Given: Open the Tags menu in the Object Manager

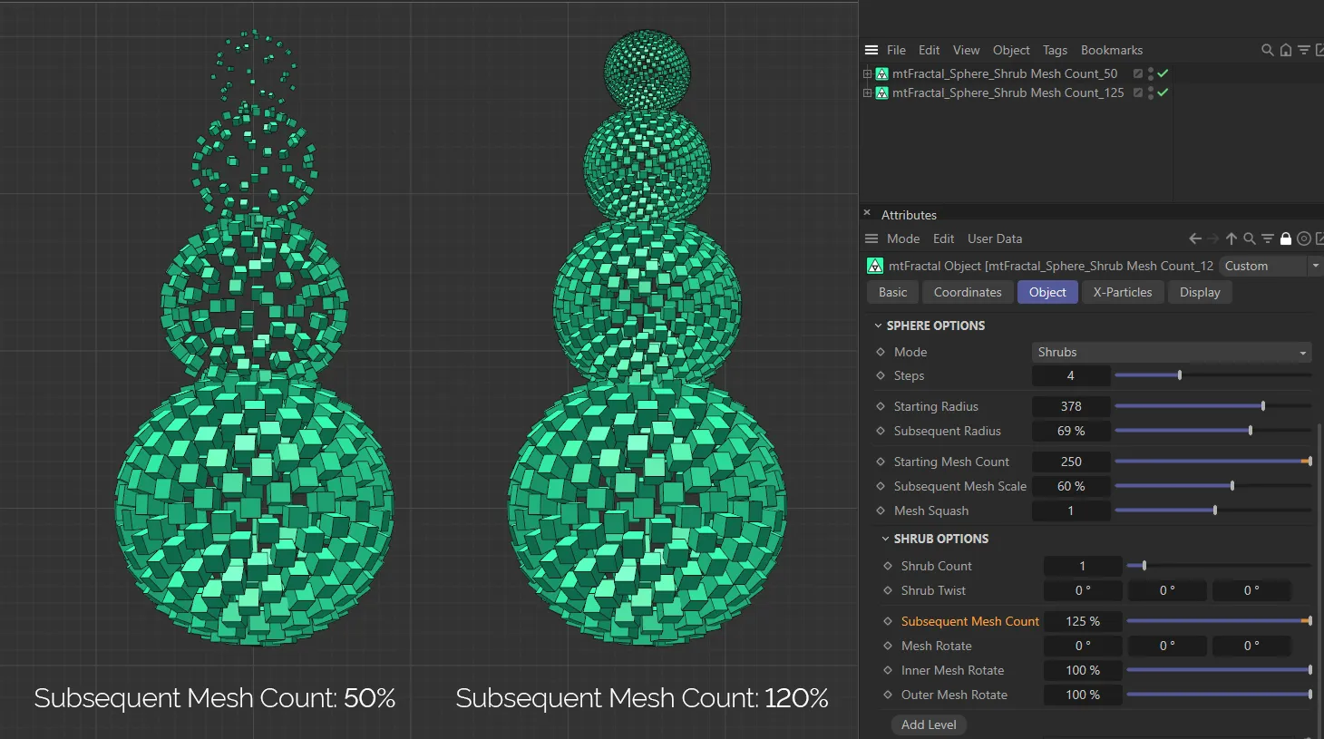Looking at the screenshot, I should pos(1055,50).
